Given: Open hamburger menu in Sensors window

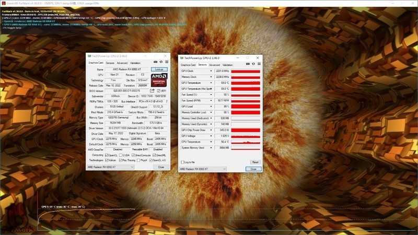Looking at the screenshot, I should pyautogui.click(x=259, y=64).
